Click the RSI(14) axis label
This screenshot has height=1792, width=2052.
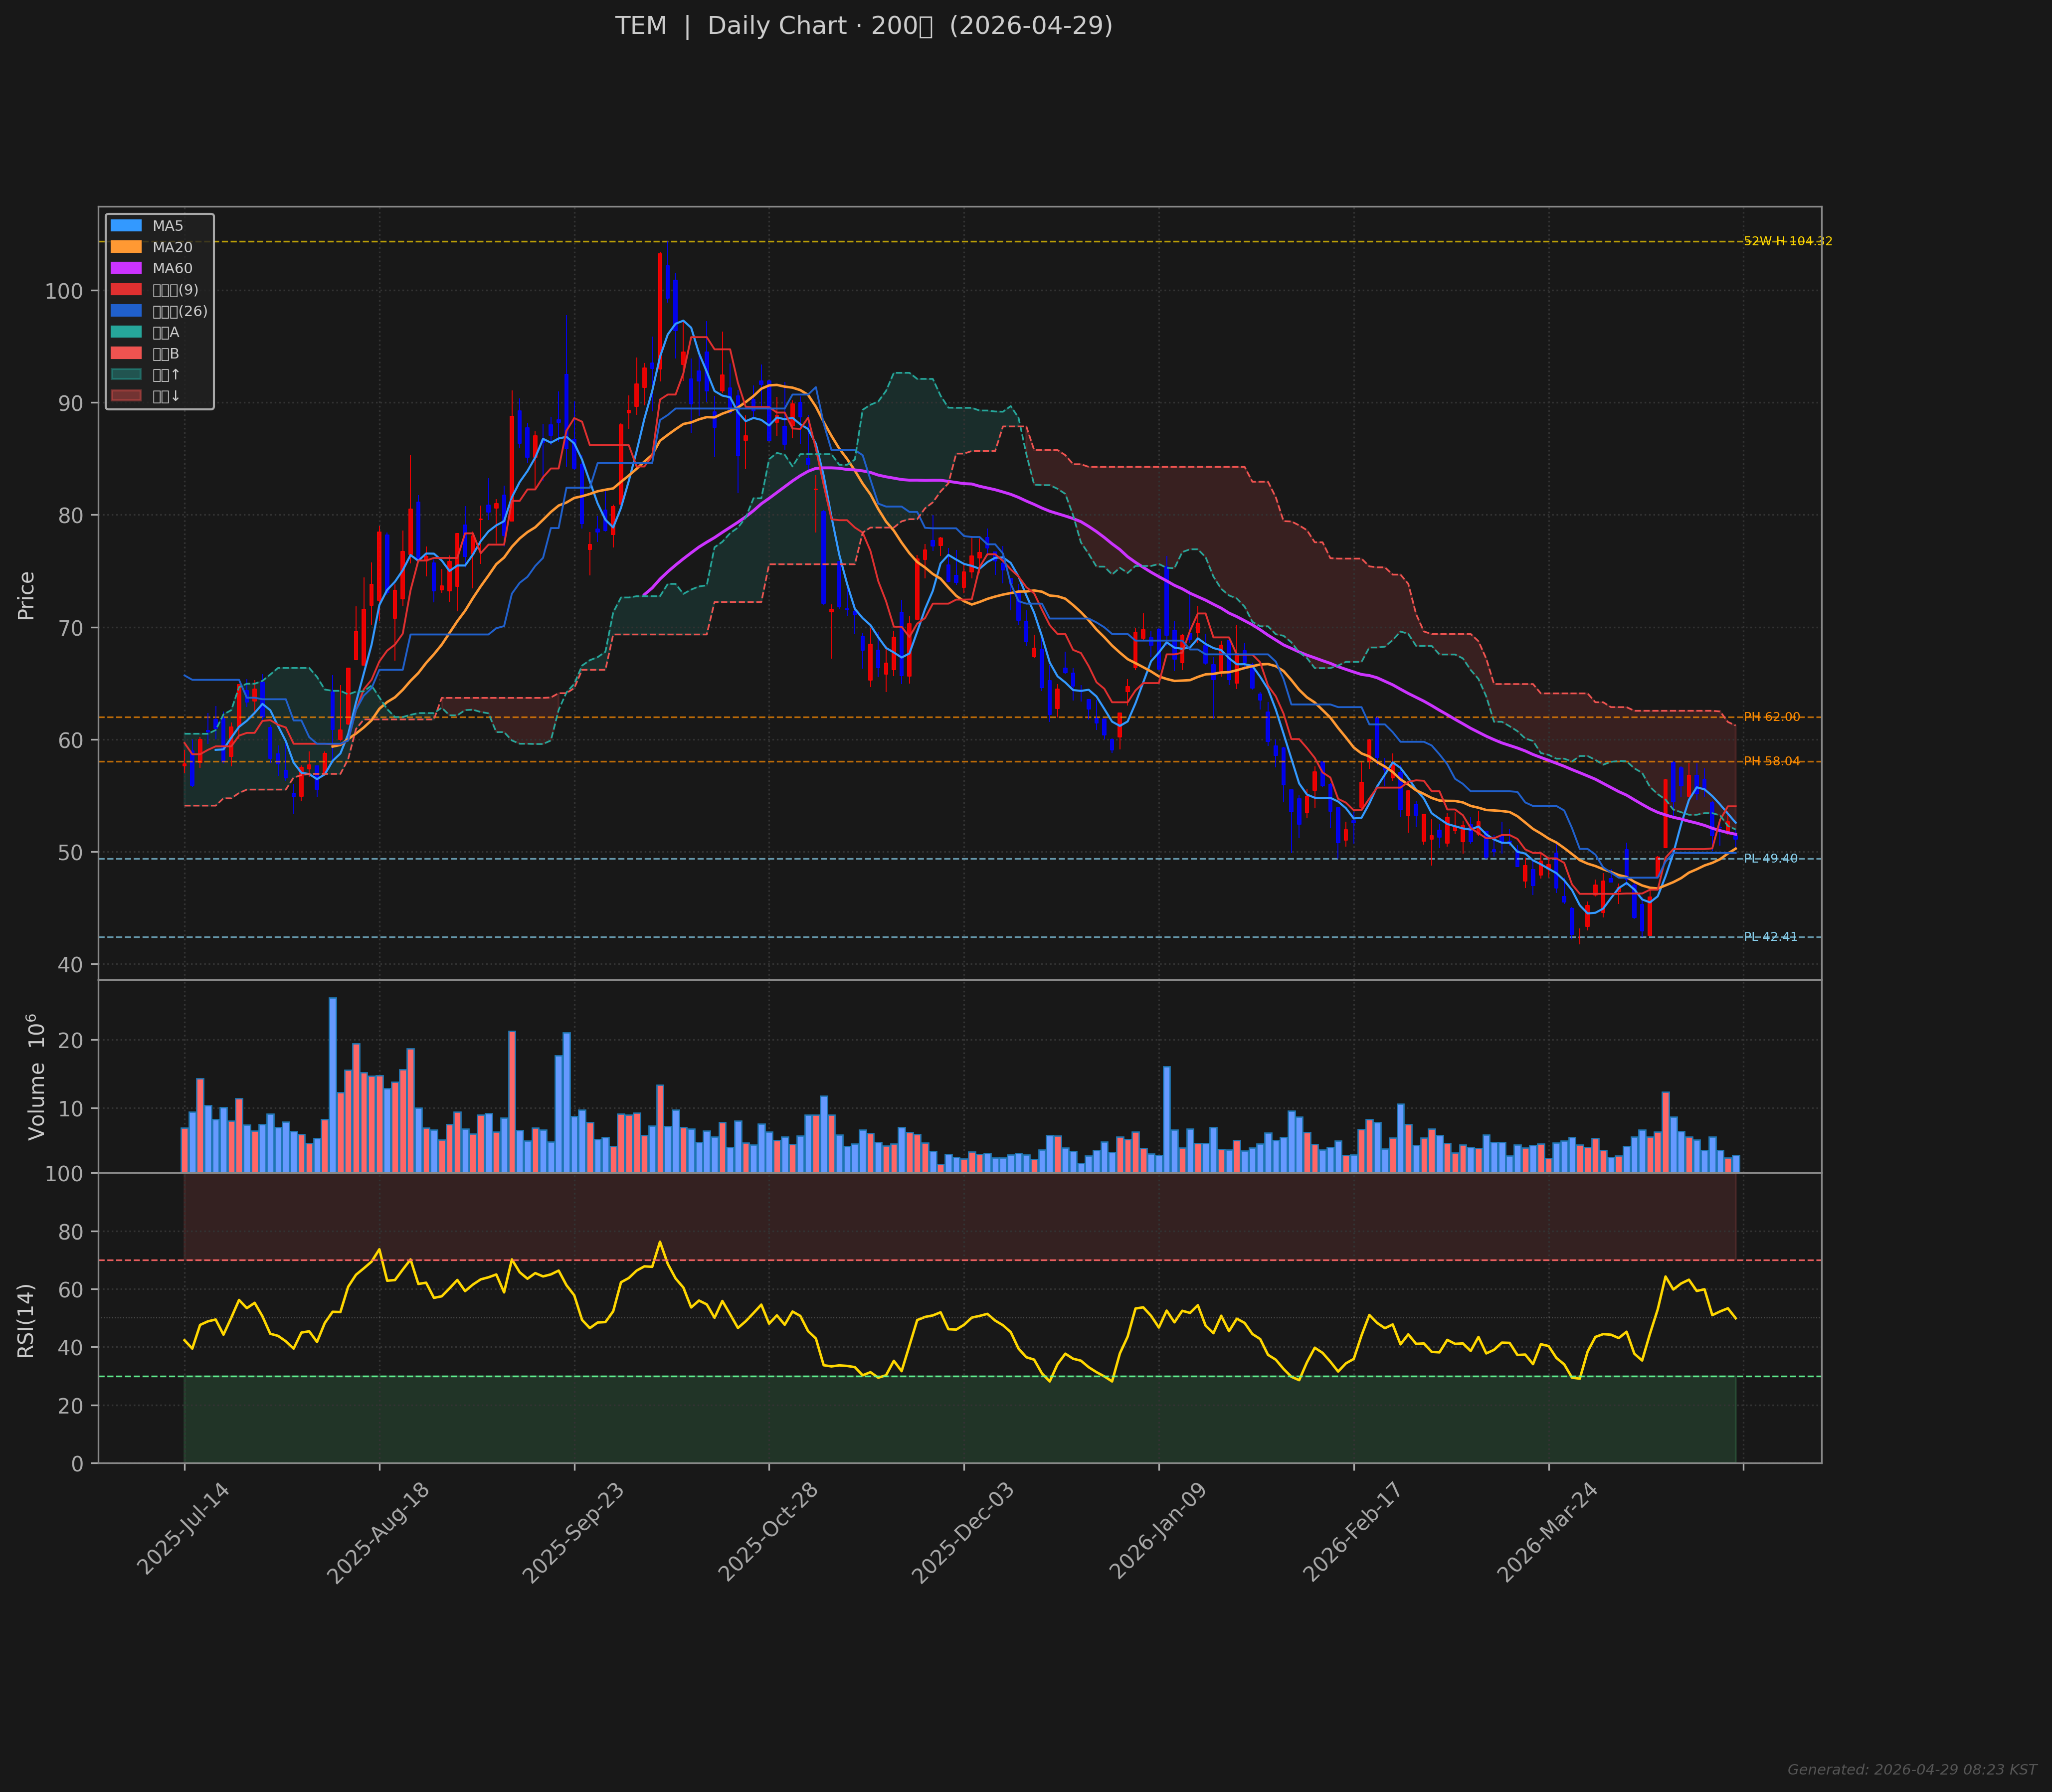click(26, 1320)
